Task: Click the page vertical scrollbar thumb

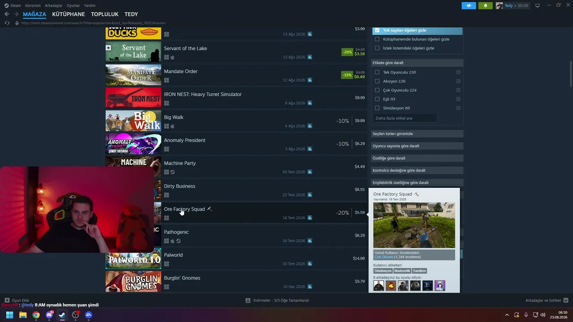Action: coord(571,74)
